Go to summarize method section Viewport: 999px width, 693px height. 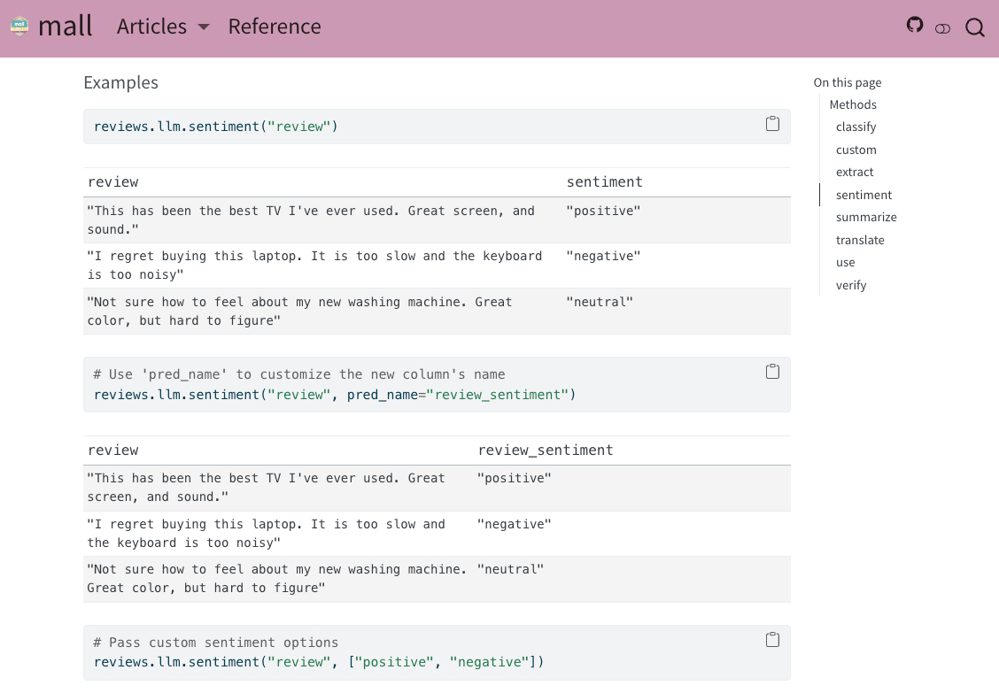866,217
